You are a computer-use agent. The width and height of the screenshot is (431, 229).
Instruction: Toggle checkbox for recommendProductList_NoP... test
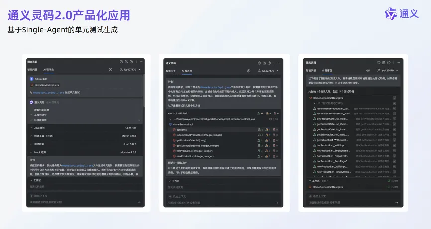(394, 114)
